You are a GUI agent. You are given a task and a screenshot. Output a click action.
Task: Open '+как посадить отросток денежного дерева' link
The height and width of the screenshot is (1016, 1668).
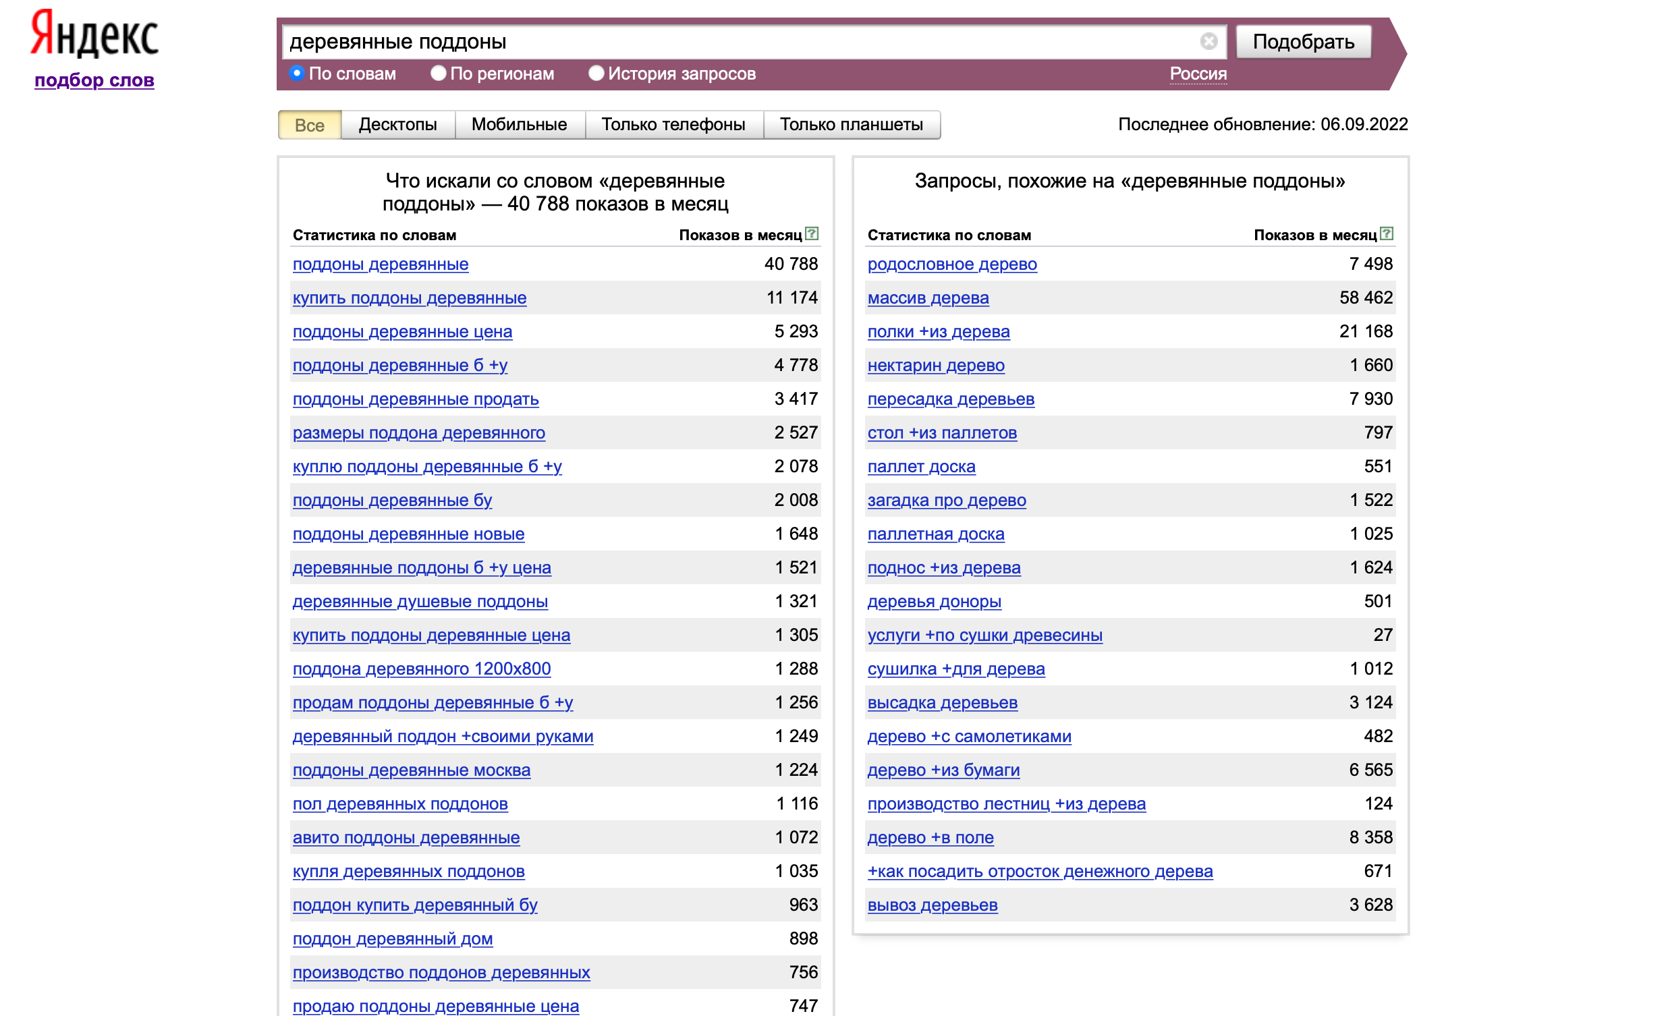1040,872
